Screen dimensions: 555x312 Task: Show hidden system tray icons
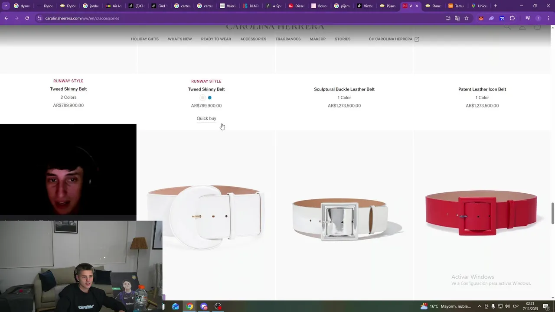(479, 306)
